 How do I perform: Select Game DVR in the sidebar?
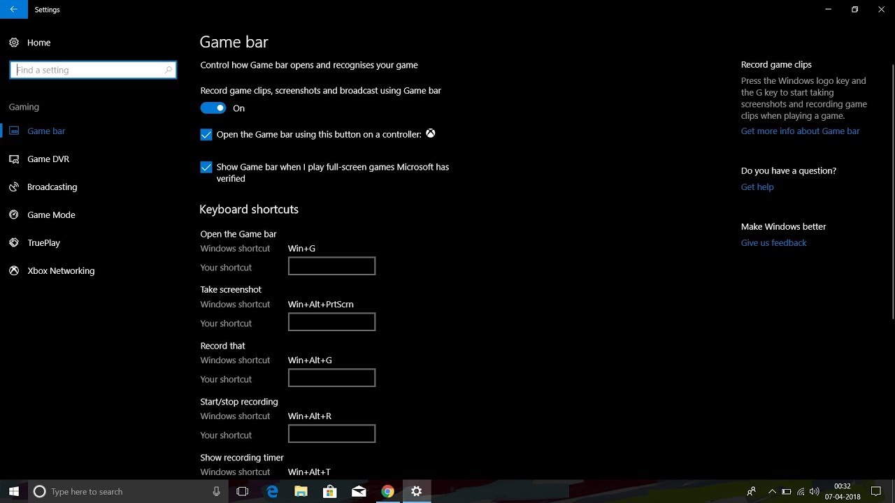tap(48, 159)
